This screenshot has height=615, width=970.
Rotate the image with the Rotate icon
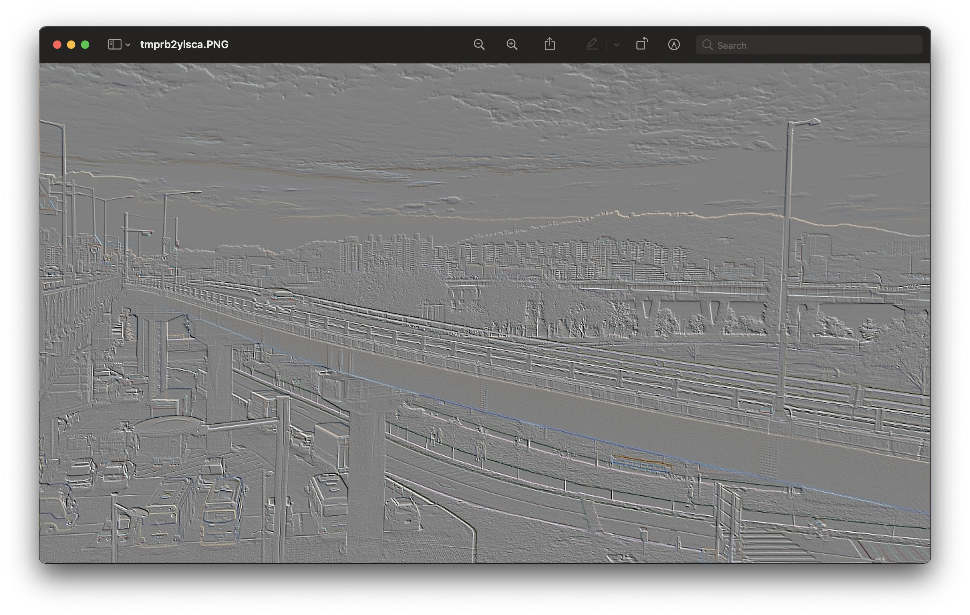641,44
